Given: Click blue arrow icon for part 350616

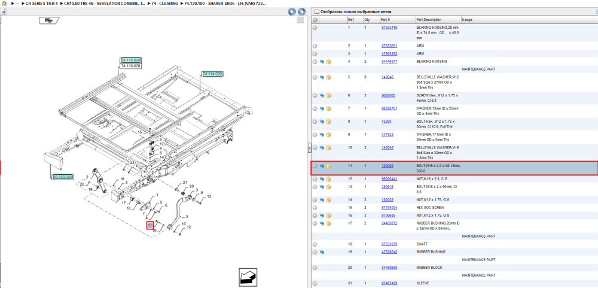Looking at the screenshot, I should (x=322, y=187).
